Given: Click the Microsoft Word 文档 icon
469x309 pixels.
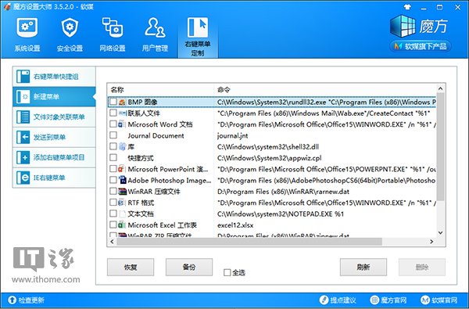Looking at the screenshot, I should coord(122,124).
